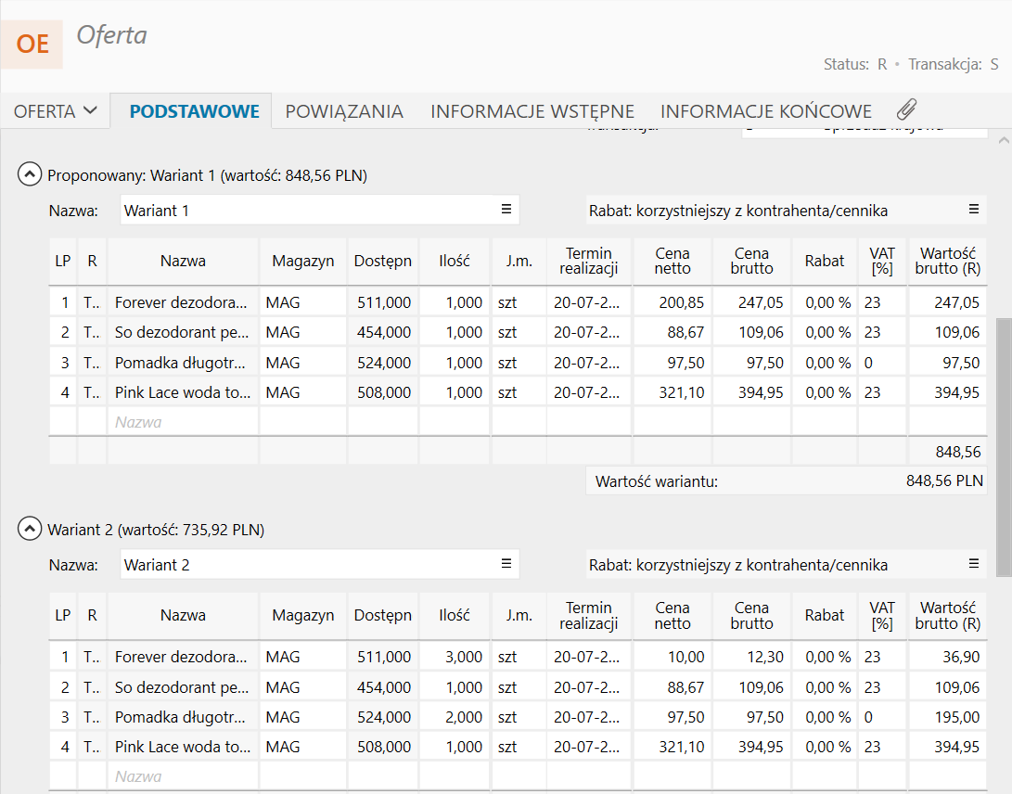Viewport: 1012px width, 794px height.
Task: Collapse the Wariant 2 section
Action: [x=30, y=530]
